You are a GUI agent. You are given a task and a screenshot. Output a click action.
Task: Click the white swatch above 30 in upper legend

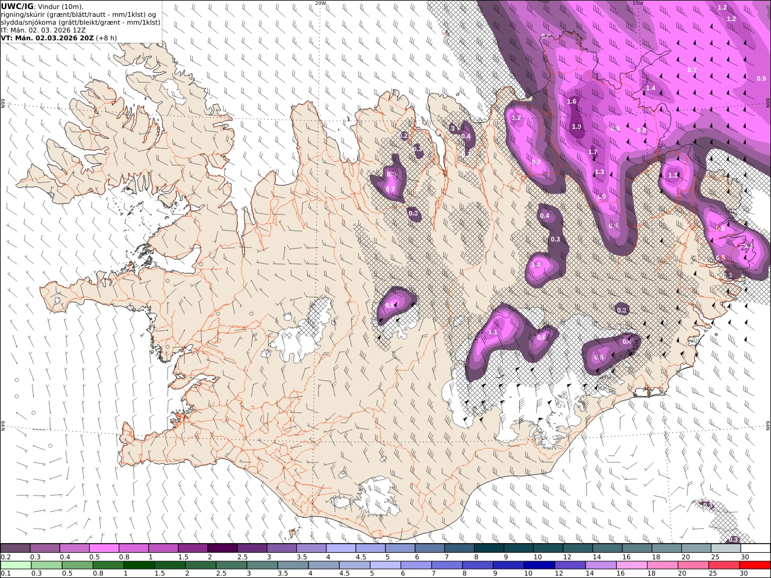tap(756, 548)
